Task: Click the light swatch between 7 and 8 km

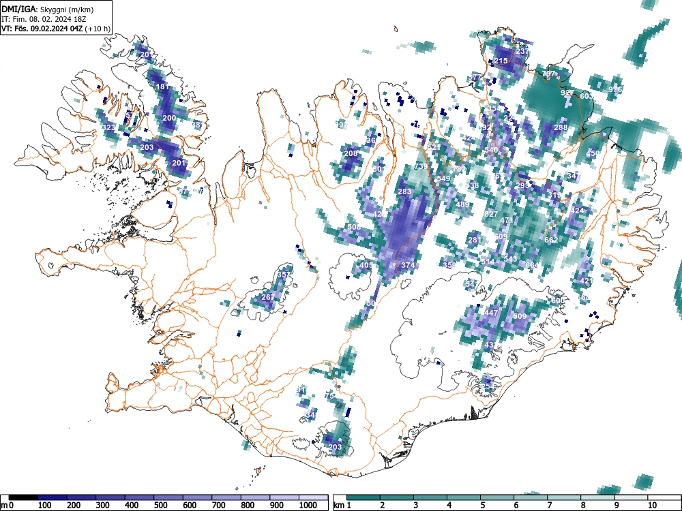Action: pyautogui.click(x=564, y=497)
